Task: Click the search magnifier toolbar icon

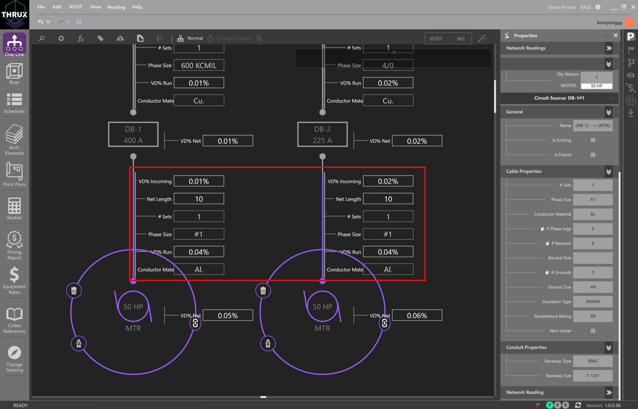Action: coord(41,38)
